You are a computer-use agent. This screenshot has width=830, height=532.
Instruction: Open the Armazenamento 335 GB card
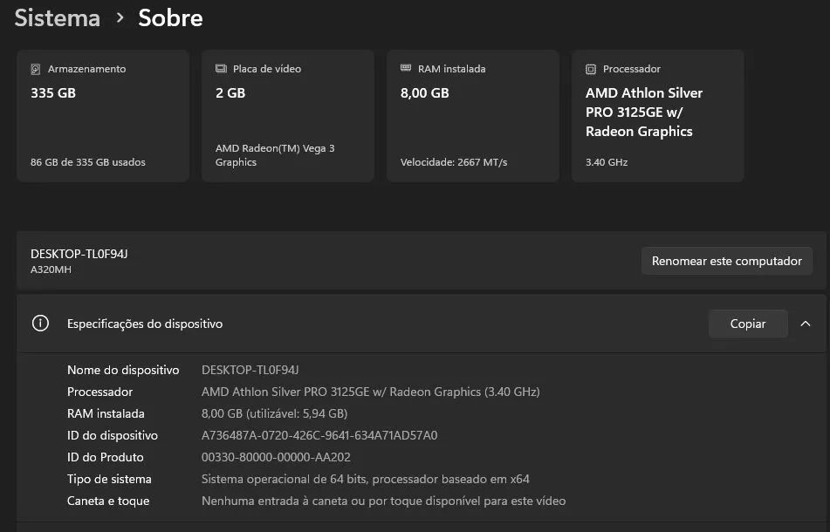pos(103,116)
